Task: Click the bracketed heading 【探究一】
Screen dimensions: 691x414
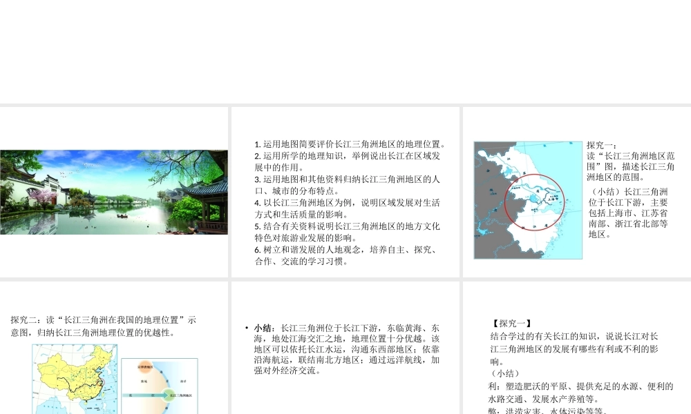Action: point(511,324)
